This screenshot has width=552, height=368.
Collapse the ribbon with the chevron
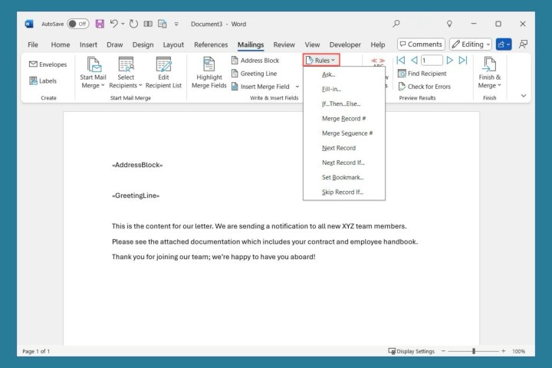point(524,96)
